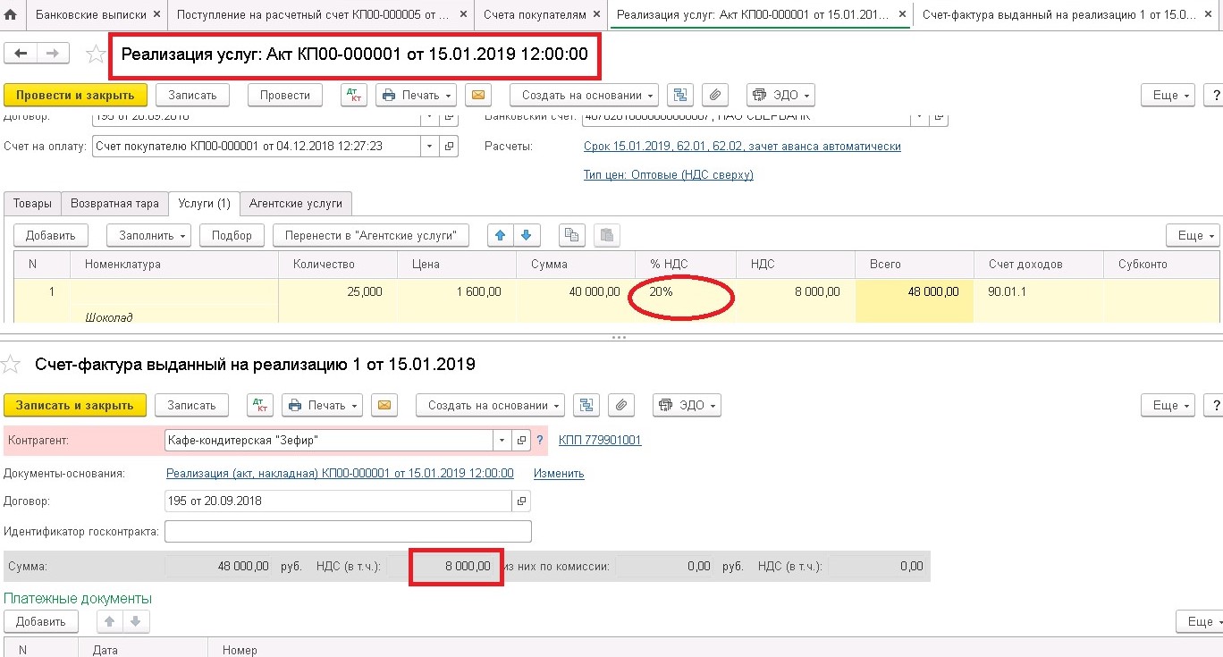Screen dimensions: 1223x657
Task: Open КПП 779901001 link
Action: tap(600, 441)
